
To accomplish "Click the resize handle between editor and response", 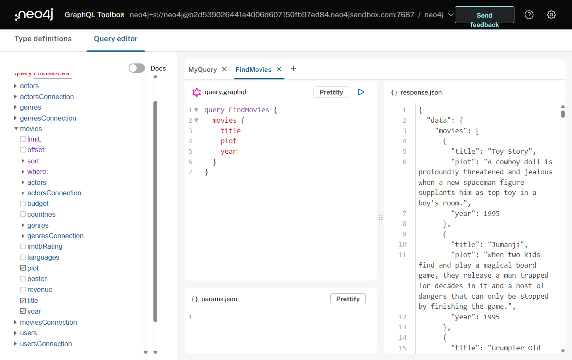I will pyautogui.click(x=380, y=217).
